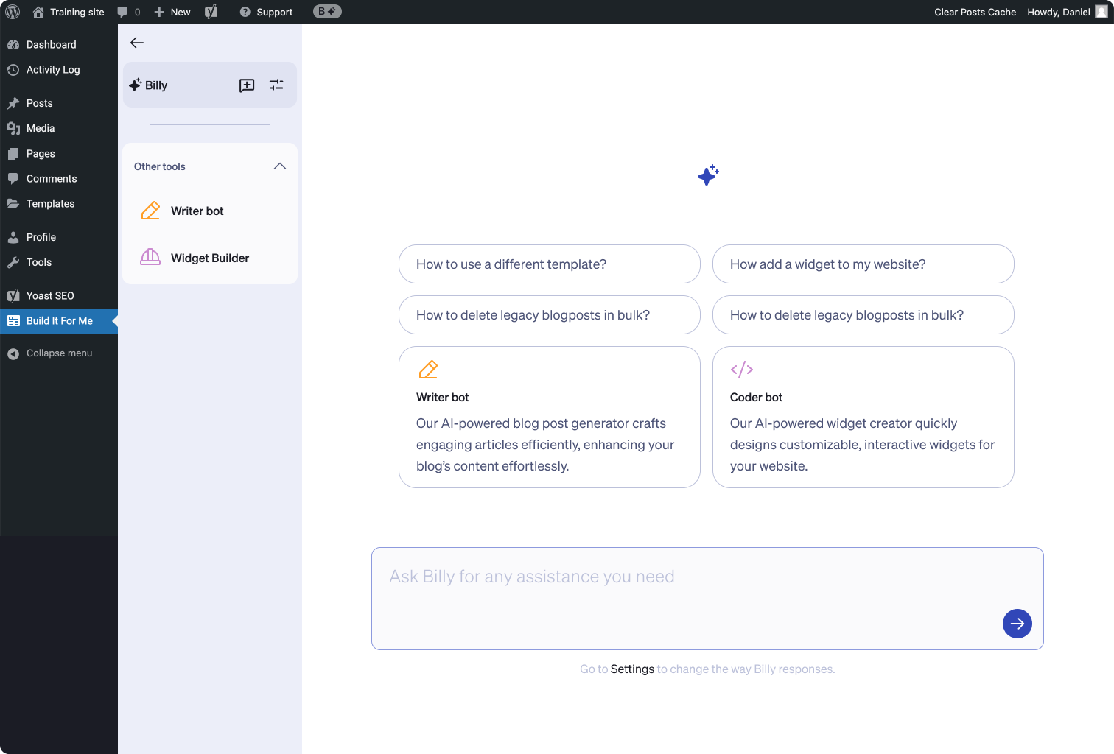Click the Settings link below chat box
1114x754 pixels.
[x=632, y=669]
